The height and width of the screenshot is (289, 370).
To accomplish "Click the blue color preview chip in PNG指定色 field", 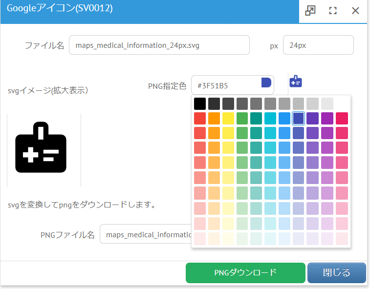I will [x=266, y=83].
